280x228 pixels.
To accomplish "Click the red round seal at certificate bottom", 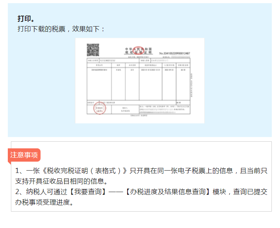I will click(x=100, y=108).
